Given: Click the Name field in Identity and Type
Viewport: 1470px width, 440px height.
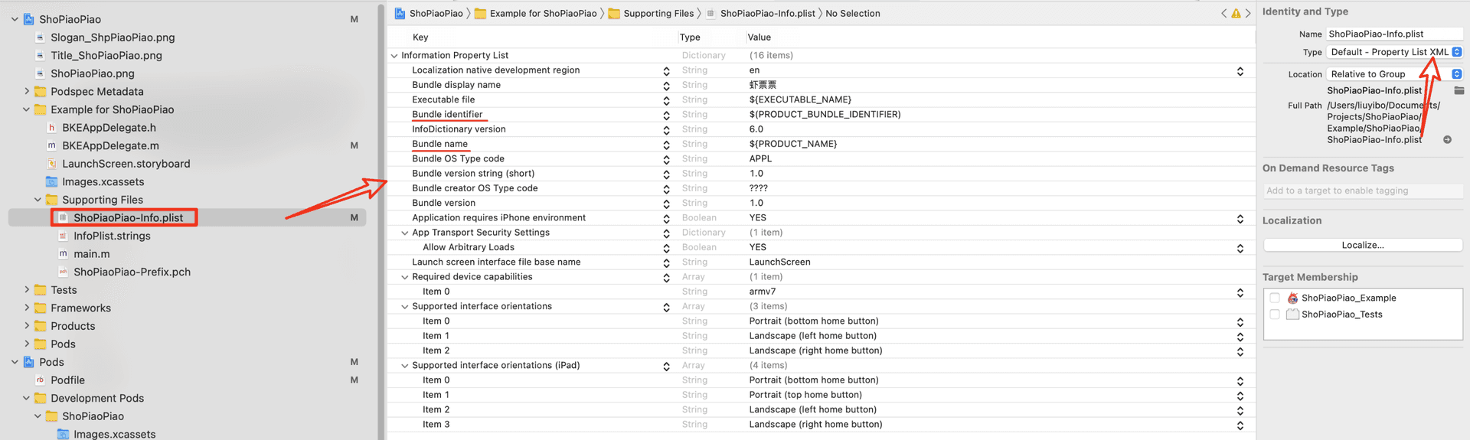Looking at the screenshot, I should 1394,34.
